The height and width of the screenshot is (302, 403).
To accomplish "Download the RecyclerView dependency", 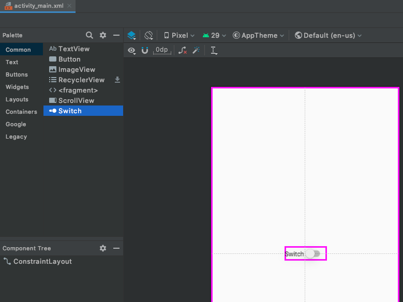I will click(117, 80).
